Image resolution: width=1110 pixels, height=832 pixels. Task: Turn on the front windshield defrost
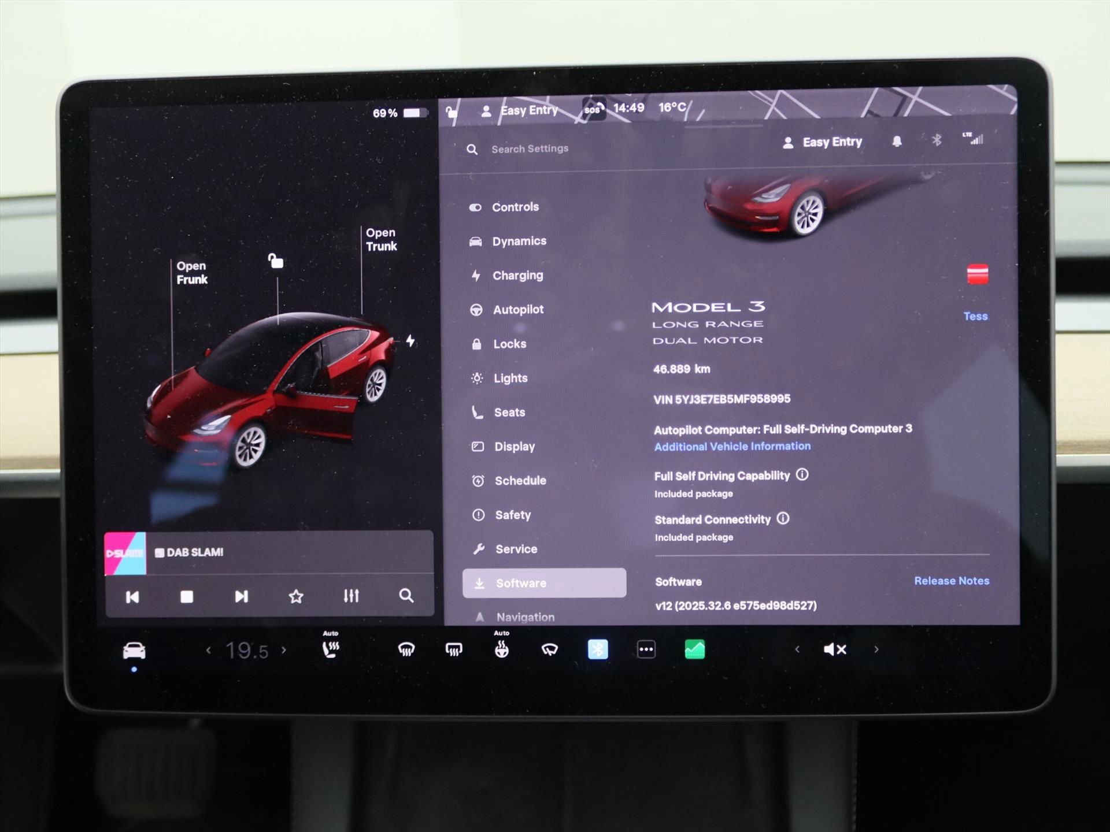tap(406, 650)
